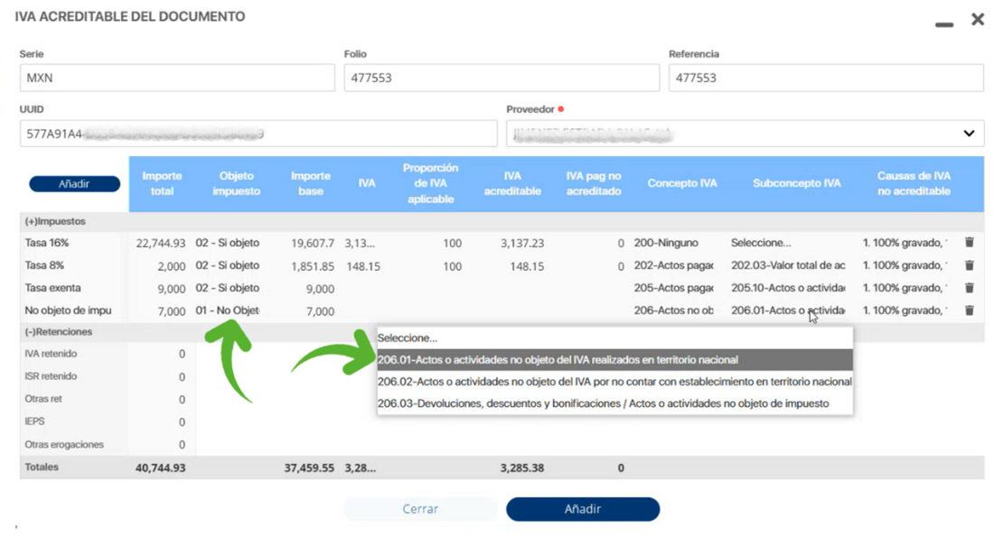
Task: Open Concepto IVA dropdown for Tasa 8%
Action: 672,265
